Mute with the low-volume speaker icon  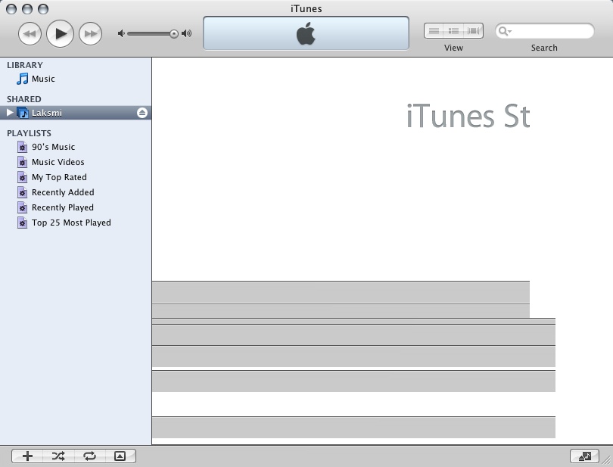(x=121, y=33)
